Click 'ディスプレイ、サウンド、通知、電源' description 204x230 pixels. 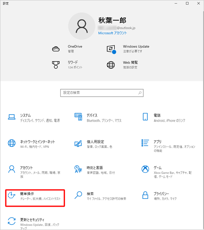point(40,121)
